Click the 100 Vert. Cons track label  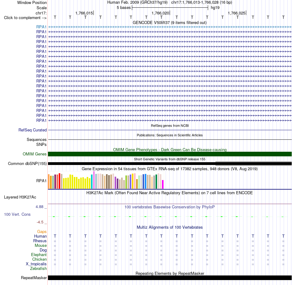pyautogui.click(x=17, y=214)
